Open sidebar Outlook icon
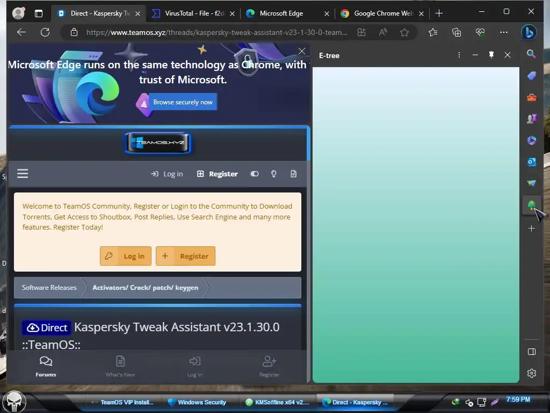 (x=531, y=162)
